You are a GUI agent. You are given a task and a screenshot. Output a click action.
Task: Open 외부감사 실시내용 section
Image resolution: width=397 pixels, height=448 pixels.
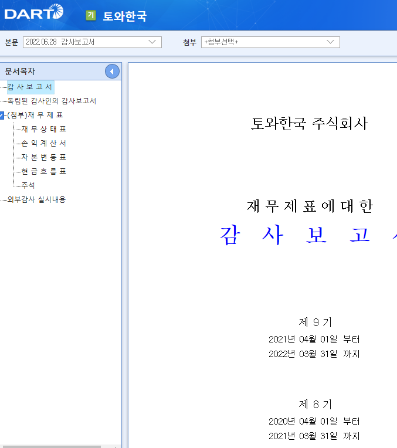coord(36,199)
